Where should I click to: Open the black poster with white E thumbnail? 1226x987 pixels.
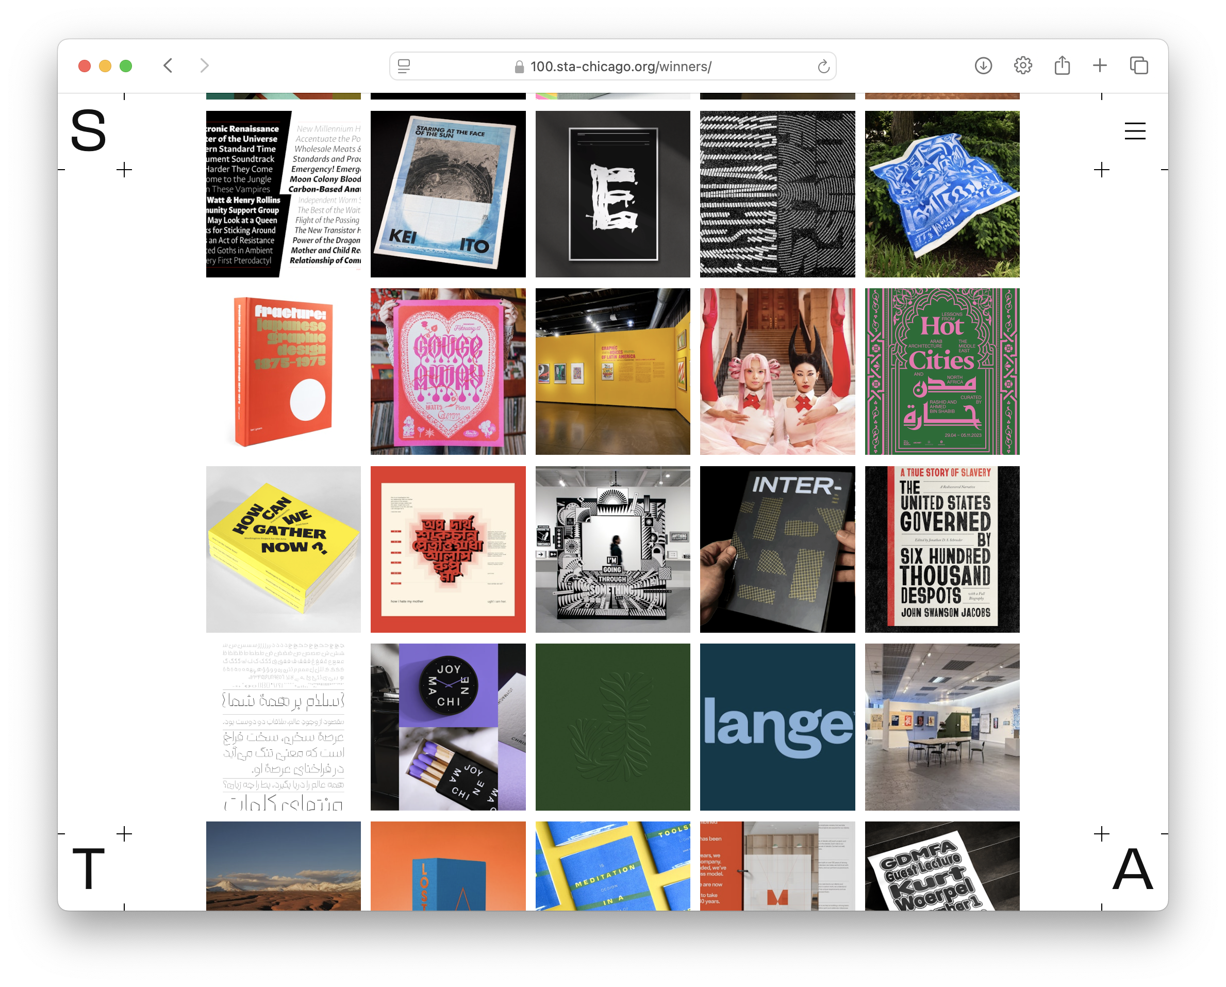pos(612,194)
